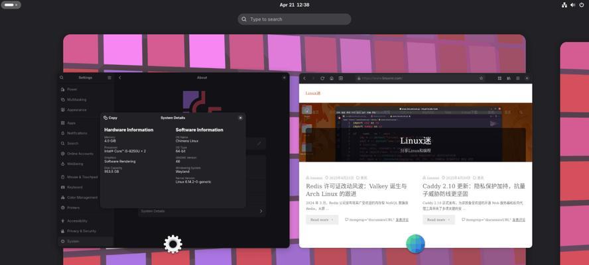Open Appearance settings in the sidebar
Image resolution: width=589 pixels, height=265 pixels.
[x=86, y=110]
